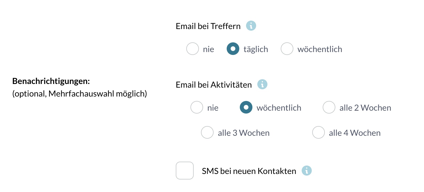Click the empty SMS checkbox square

point(184,171)
